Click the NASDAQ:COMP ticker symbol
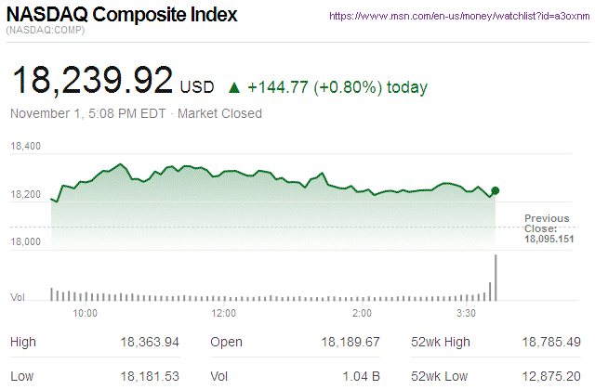Image resolution: width=595 pixels, height=390 pixels. [45, 32]
